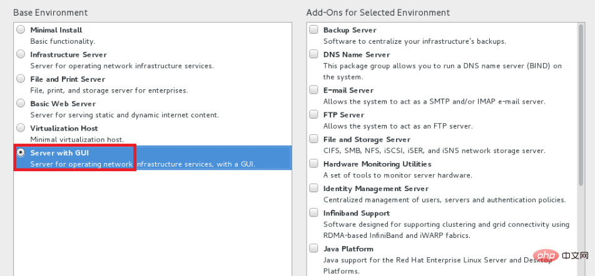Check Identity Management Server add-on
595x276 pixels.
313,188
